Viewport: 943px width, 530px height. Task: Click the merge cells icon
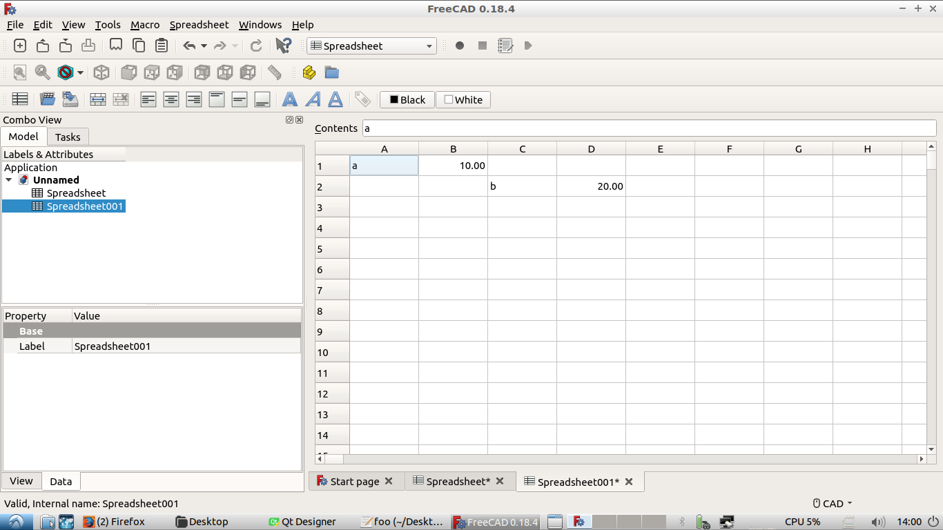pyautogui.click(x=98, y=99)
